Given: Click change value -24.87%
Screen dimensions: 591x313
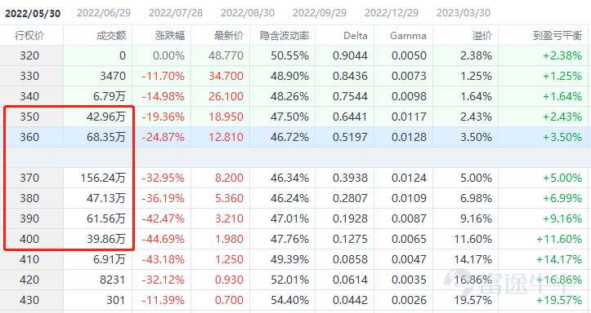Looking at the screenshot, I should click(x=163, y=137).
